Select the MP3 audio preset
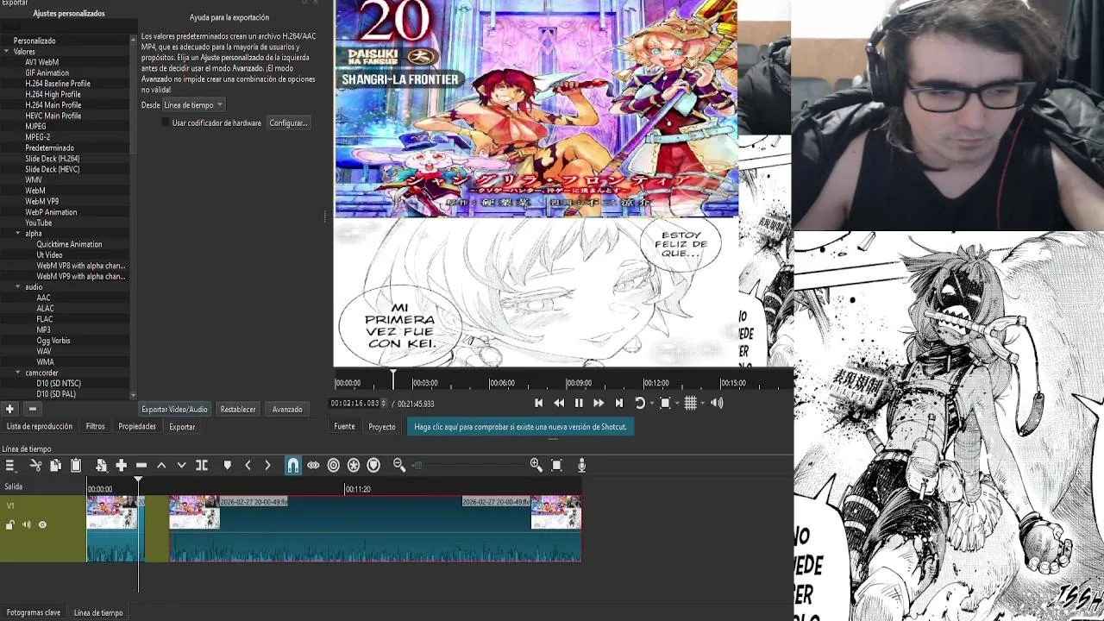 point(43,329)
